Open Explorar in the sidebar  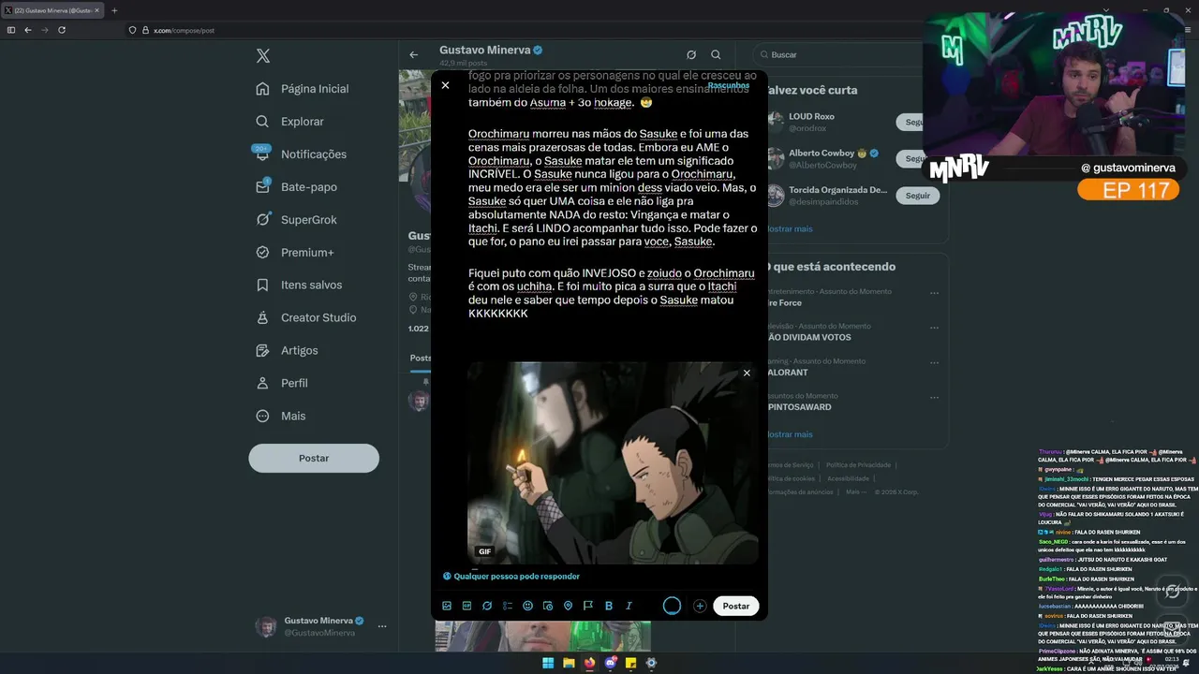point(290,122)
